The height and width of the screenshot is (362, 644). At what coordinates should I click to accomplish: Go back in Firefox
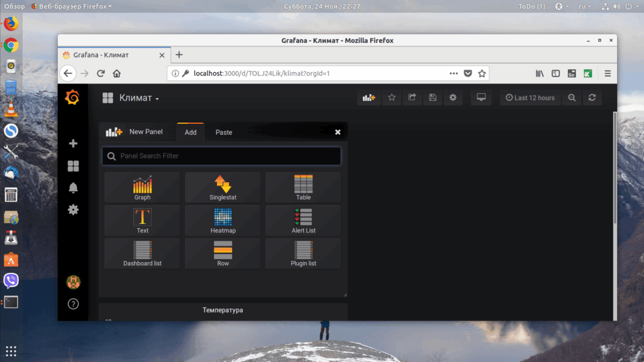tap(68, 74)
